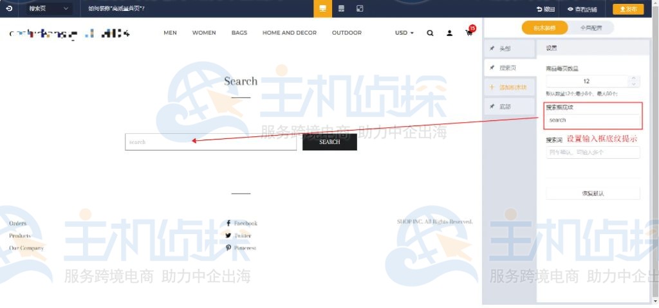Click the Orders footer link
This screenshot has width=659, height=308.
(17, 224)
